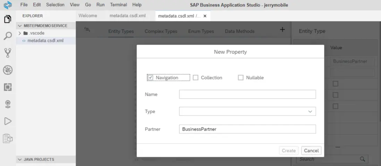
Task: Open Source Control view icon
Action: click(8, 53)
